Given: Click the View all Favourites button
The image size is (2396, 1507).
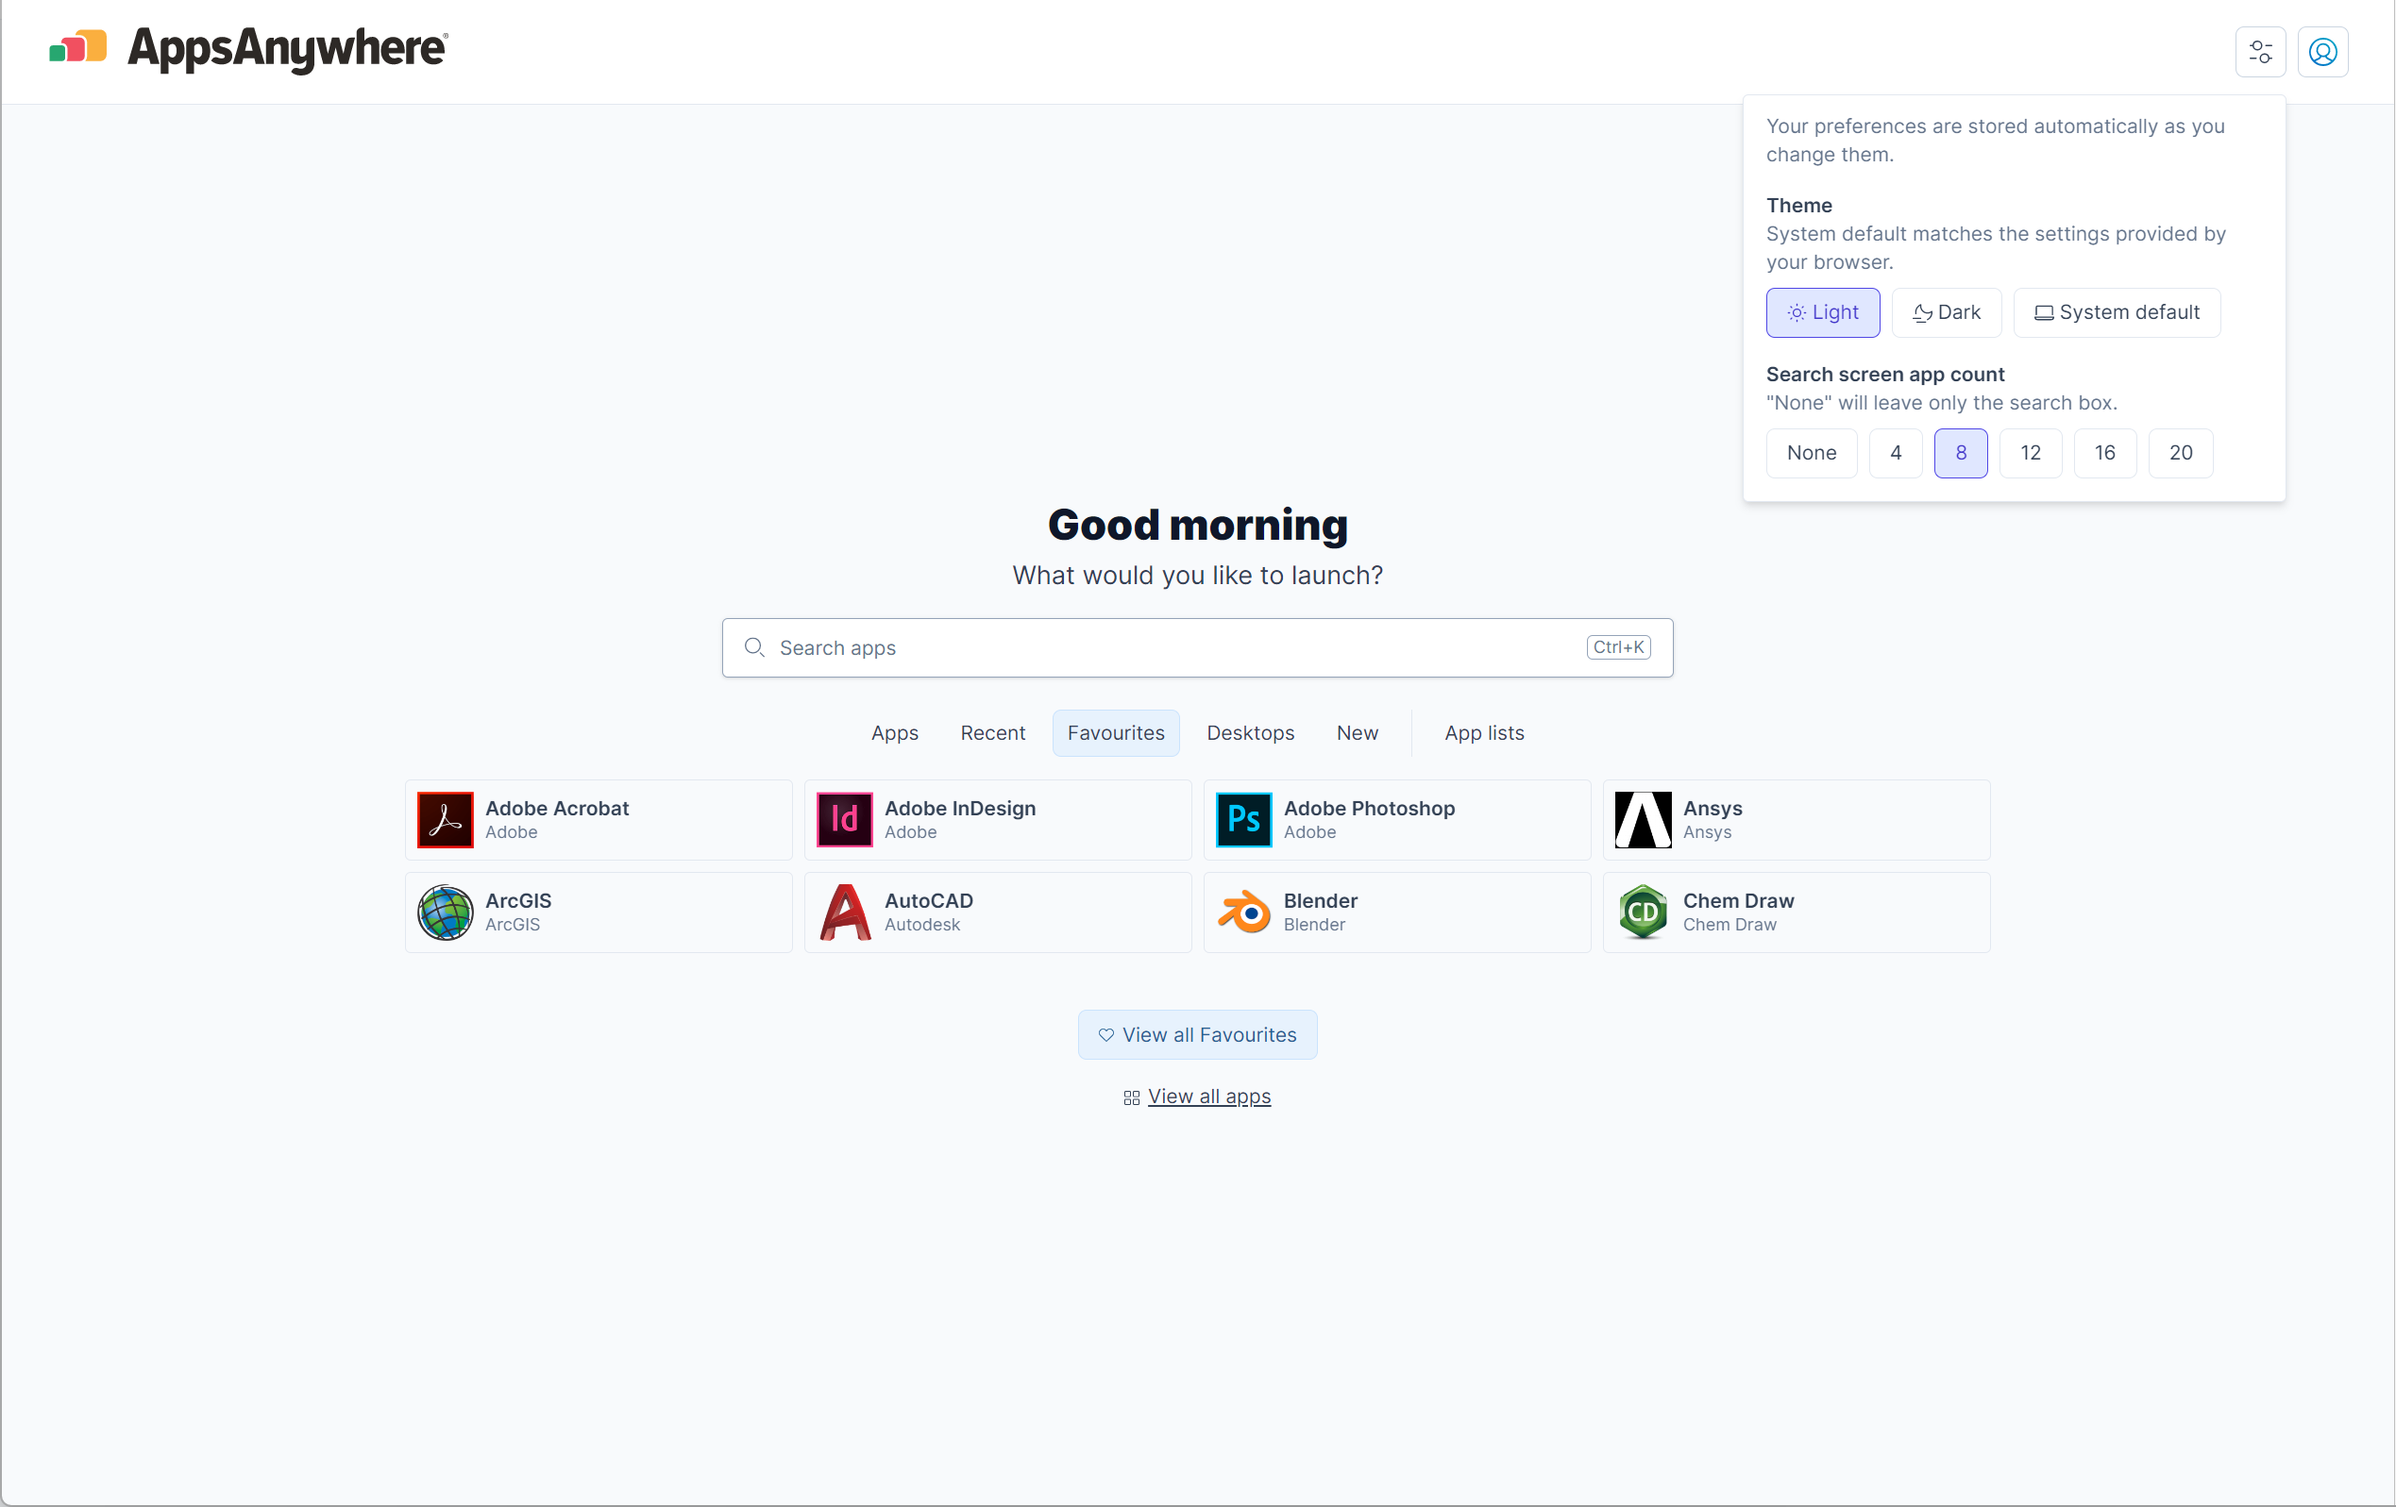Looking at the screenshot, I should [x=1197, y=1034].
